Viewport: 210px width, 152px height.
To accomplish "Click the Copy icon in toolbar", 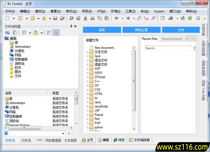I will pyautogui.click(x=100, y=18).
